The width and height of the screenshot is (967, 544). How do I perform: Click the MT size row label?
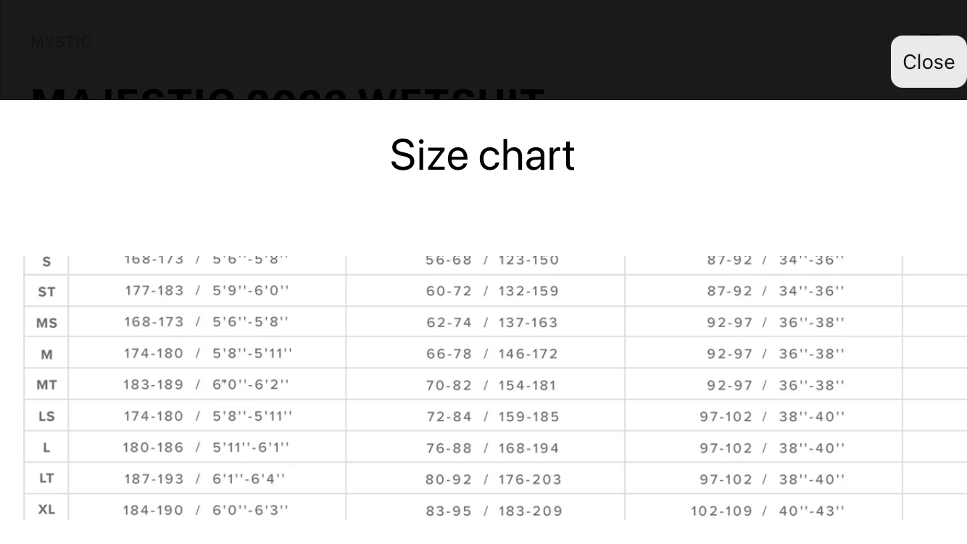coord(46,385)
